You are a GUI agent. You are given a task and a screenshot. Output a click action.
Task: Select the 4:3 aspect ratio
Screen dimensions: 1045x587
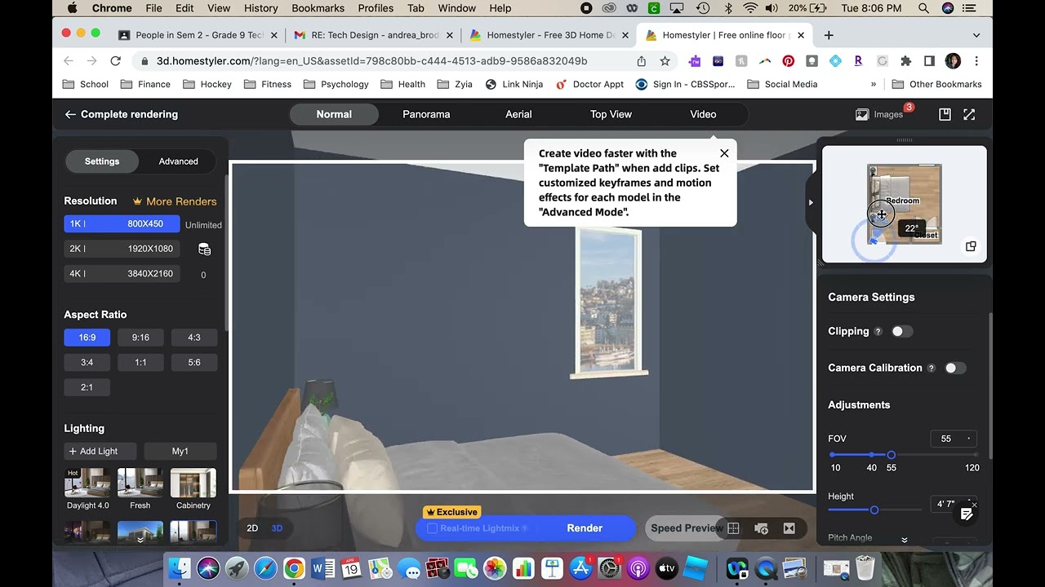(194, 338)
